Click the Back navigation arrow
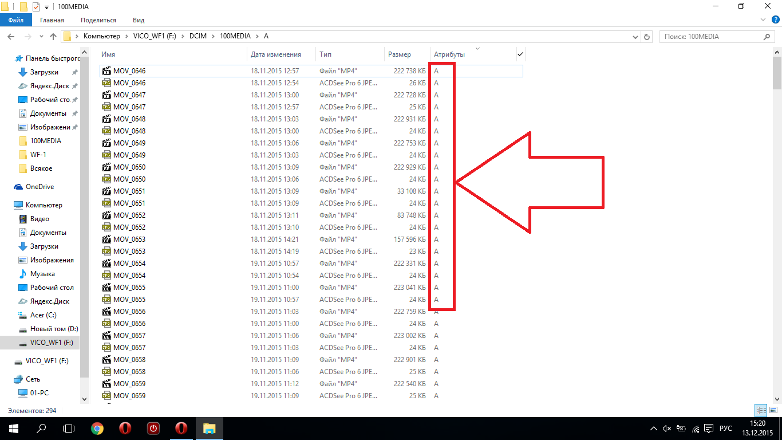The height and width of the screenshot is (440, 782). pos(10,37)
